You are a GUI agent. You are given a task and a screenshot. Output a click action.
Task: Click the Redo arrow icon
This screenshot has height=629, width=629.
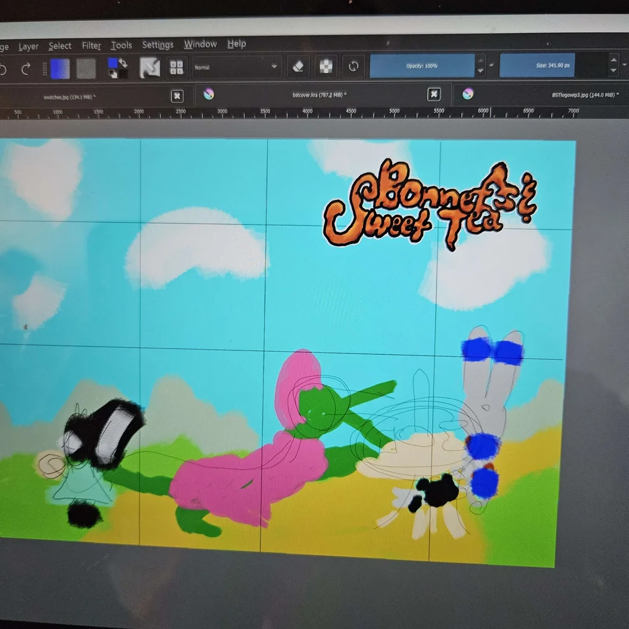coord(26,69)
